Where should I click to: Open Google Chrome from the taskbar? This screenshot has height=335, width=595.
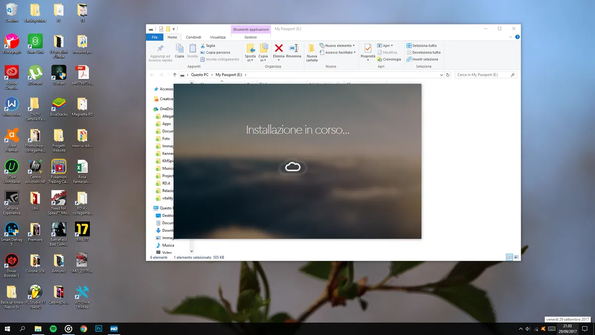(83, 329)
